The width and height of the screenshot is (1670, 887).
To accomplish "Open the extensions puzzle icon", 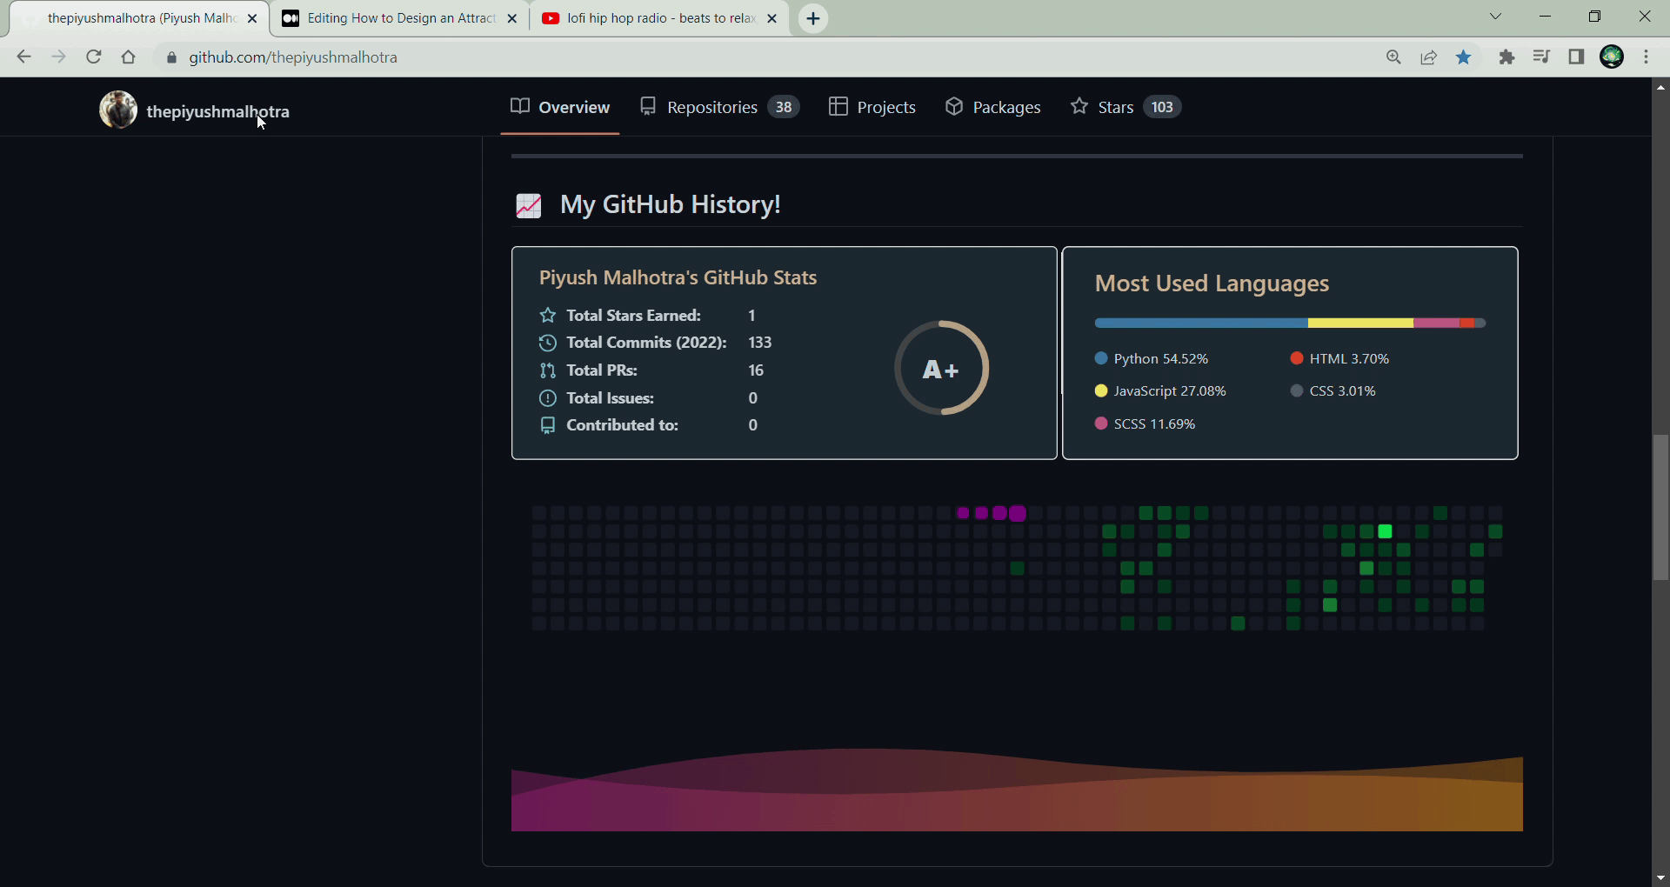I will pos(1507,57).
